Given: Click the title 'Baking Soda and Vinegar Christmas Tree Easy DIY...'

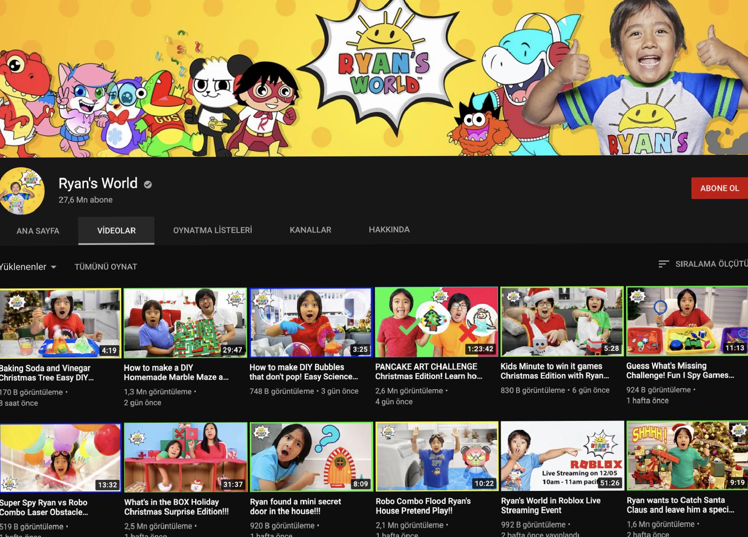Looking at the screenshot, I should (47, 373).
